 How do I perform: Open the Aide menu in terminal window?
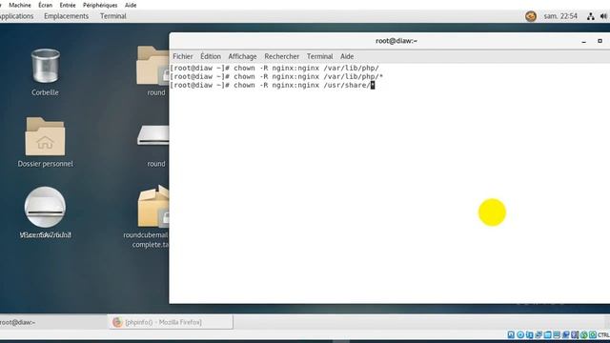(x=347, y=56)
